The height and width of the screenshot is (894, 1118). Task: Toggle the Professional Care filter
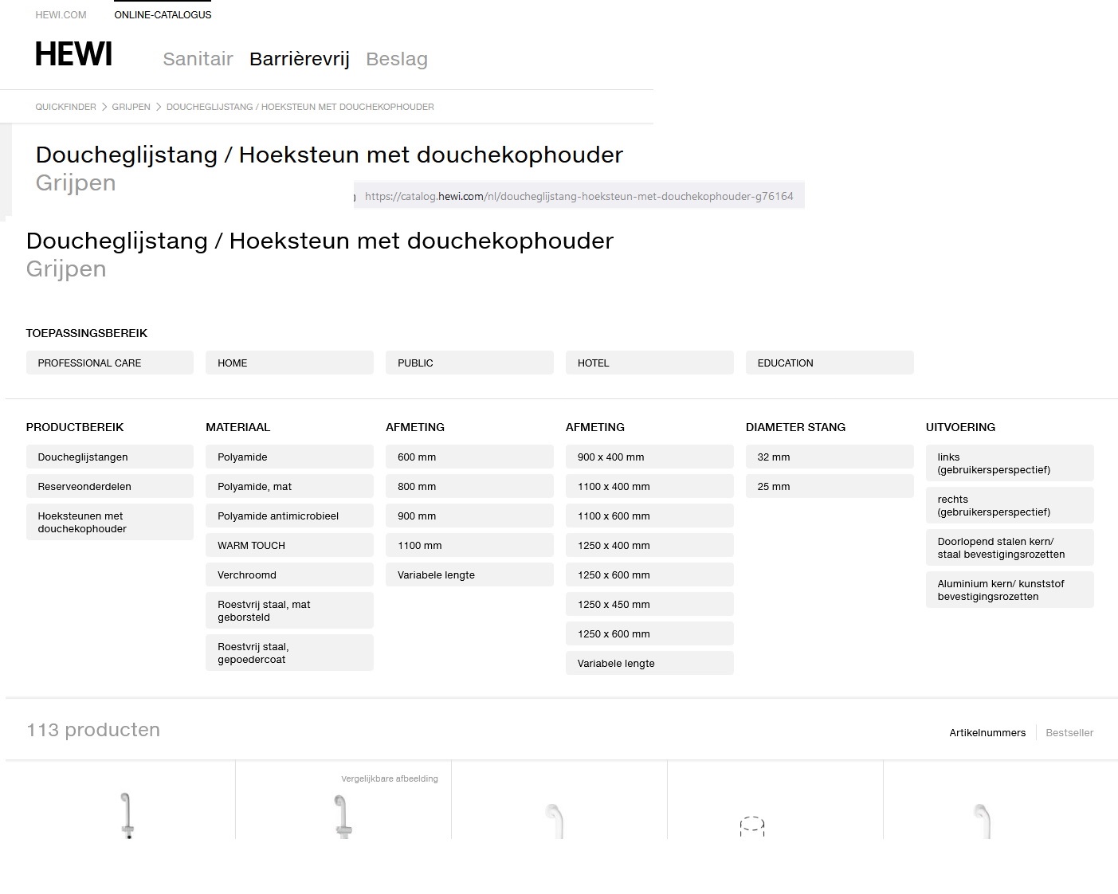coord(109,363)
